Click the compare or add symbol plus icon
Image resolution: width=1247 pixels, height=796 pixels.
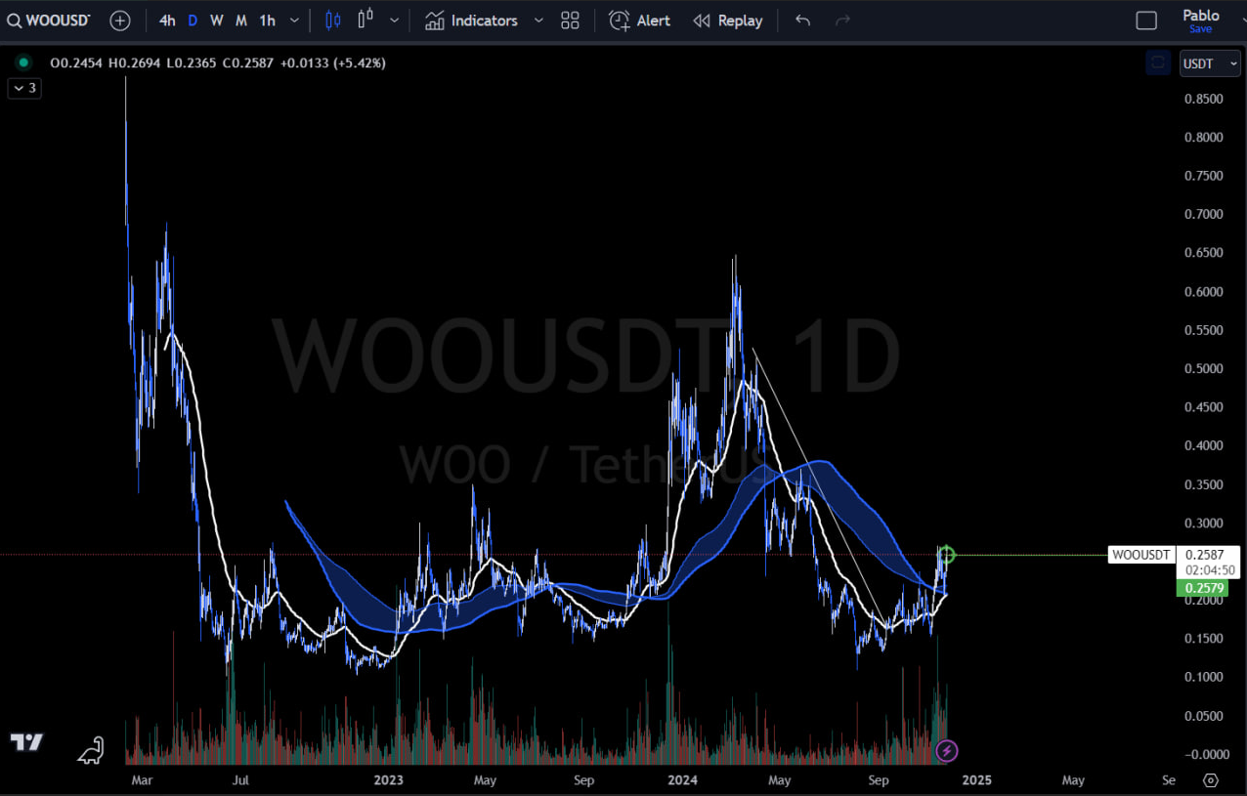(x=120, y=20)
